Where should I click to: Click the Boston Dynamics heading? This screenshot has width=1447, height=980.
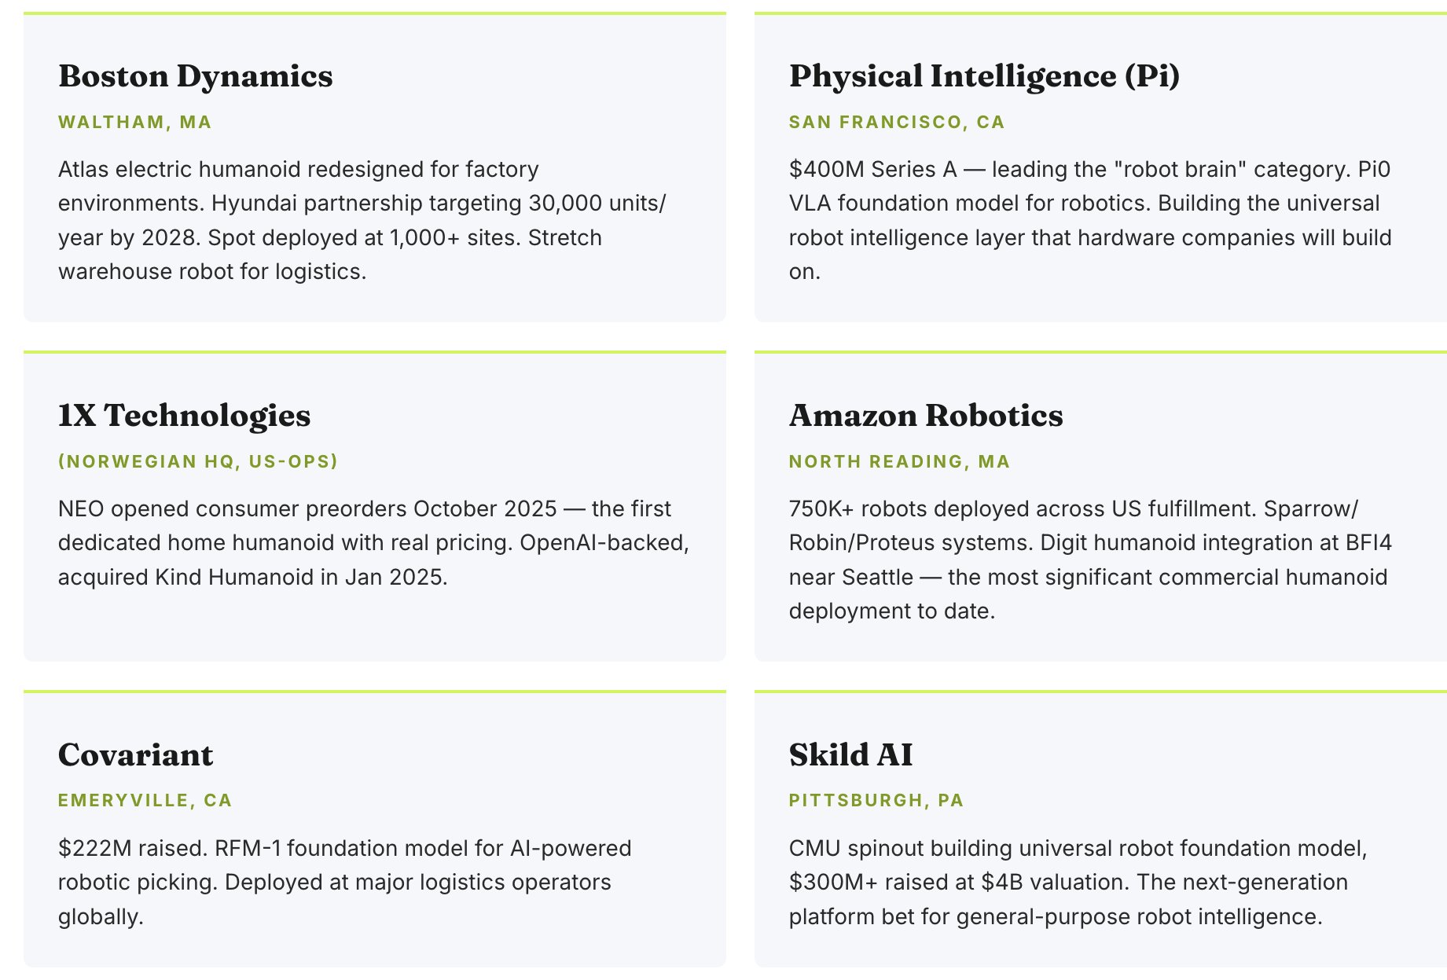point(195,76)
